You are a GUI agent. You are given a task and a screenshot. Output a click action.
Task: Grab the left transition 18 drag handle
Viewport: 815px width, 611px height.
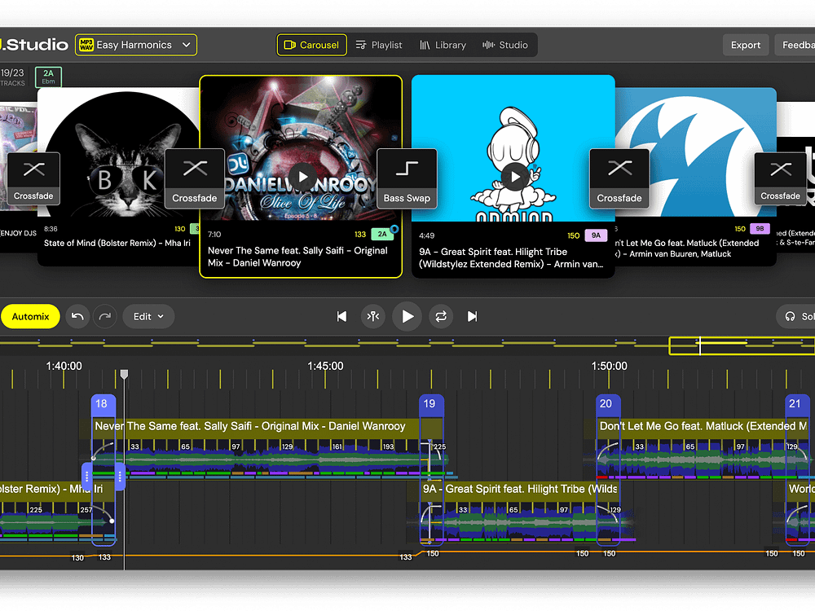pos(87,476)
